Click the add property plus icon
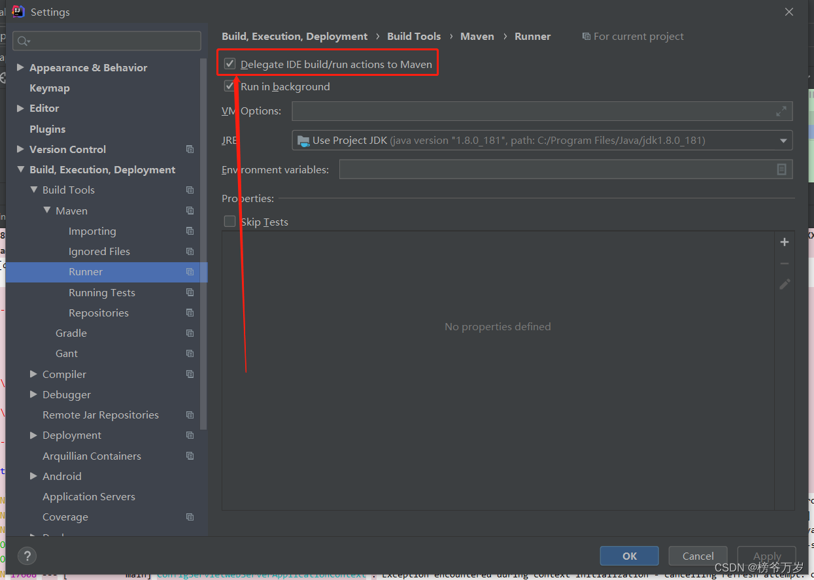 [785, 242]
